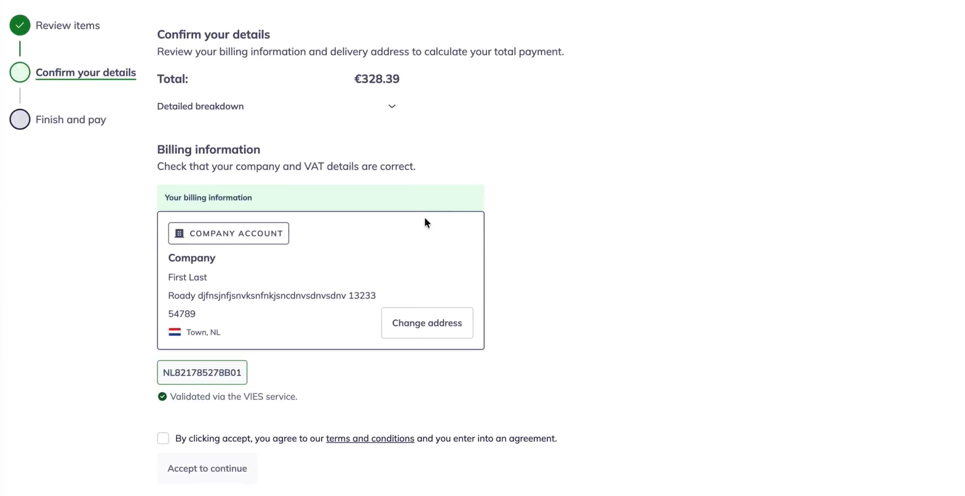965x496 pixels.
Task: Go to the Review items step label
Action: pos(68,26)
